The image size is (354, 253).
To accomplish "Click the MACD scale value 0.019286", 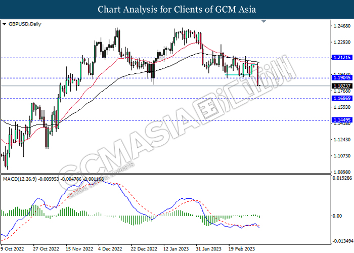I will pyautogui.click(x=342, y=178).
